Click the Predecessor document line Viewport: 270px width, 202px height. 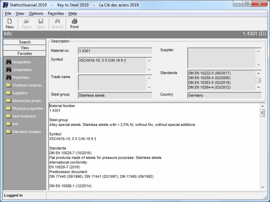tap(68, 172)
